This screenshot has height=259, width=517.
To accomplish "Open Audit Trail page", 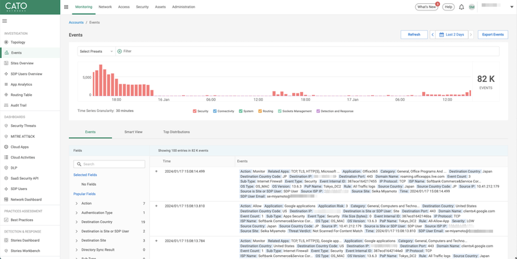I will (x=19, y=106).
